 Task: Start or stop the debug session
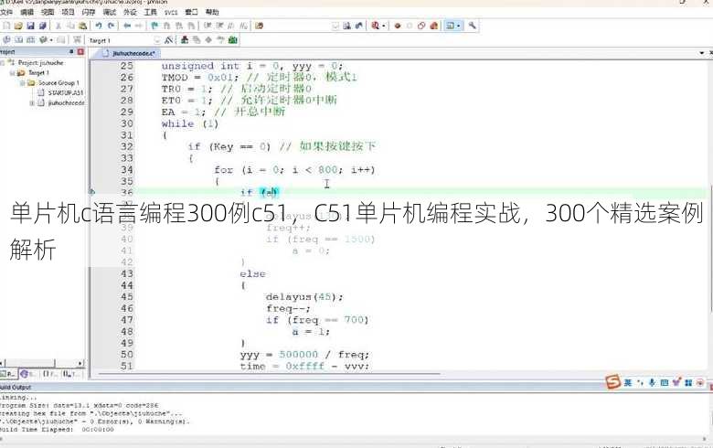coord(375,26)
